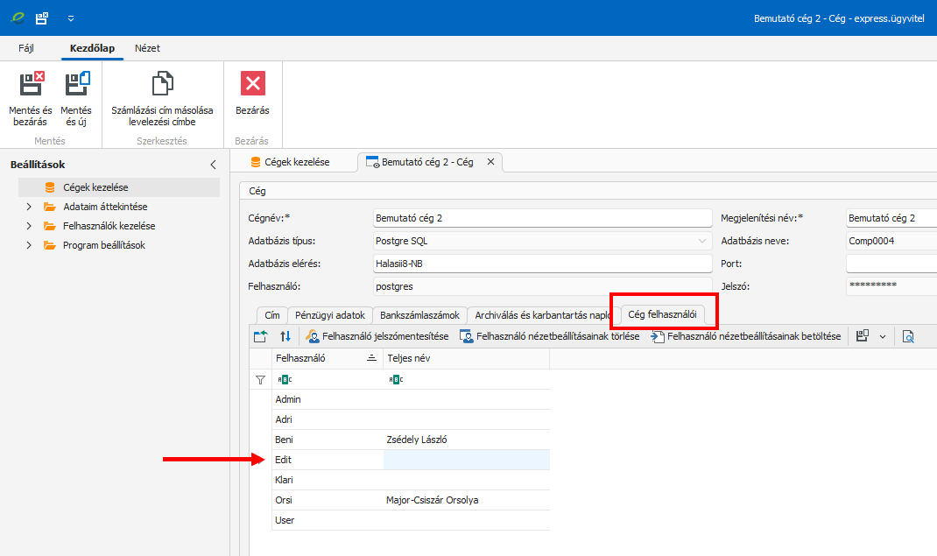The width and height of the screenshot is (937, 556).
Task: Open the Adatbázis típus dropdown
Action: [x=702, y=241]
